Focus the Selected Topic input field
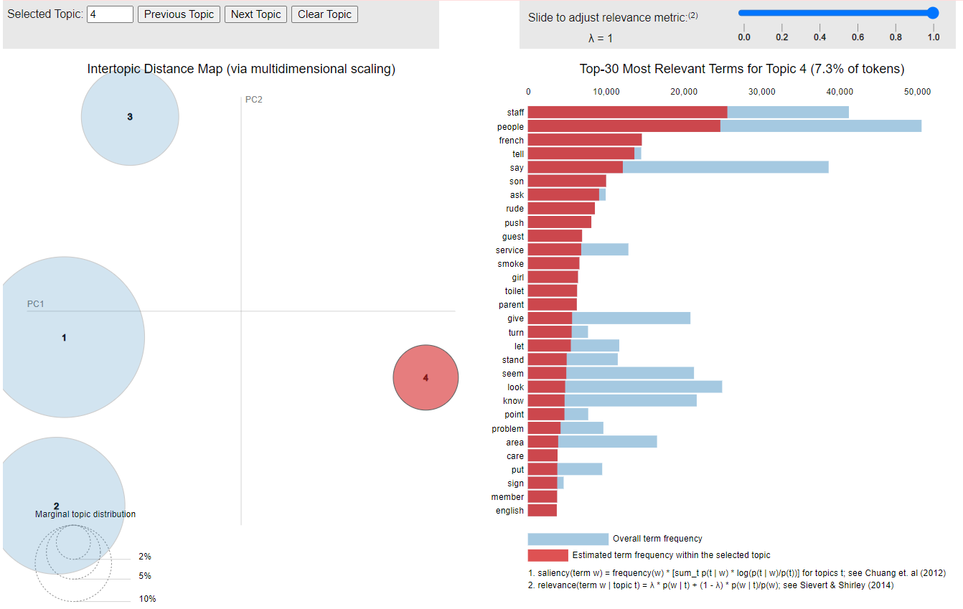The image size is (963, 609). 110,14
